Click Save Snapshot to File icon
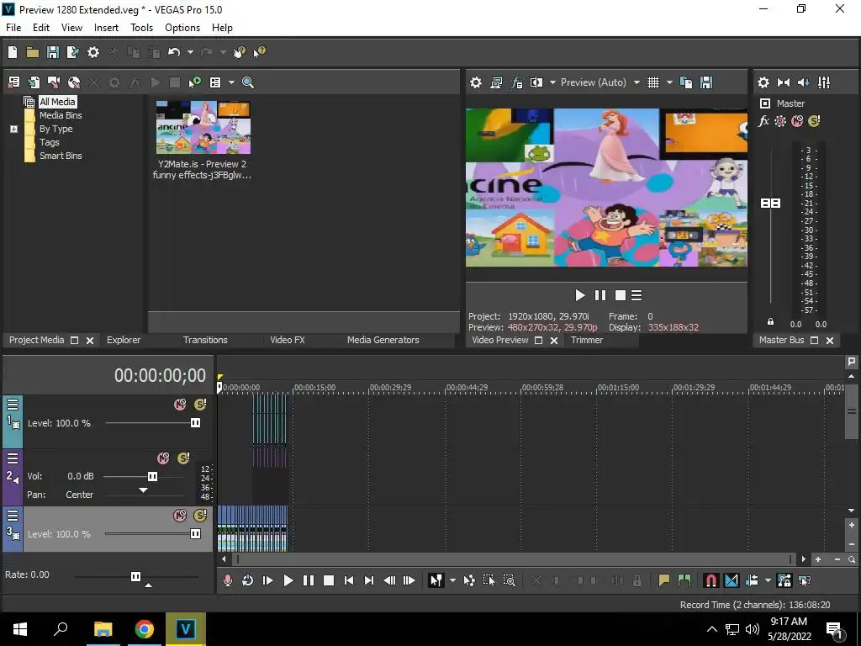Screen dimensions: 861x646 click(x=706, y=82)
